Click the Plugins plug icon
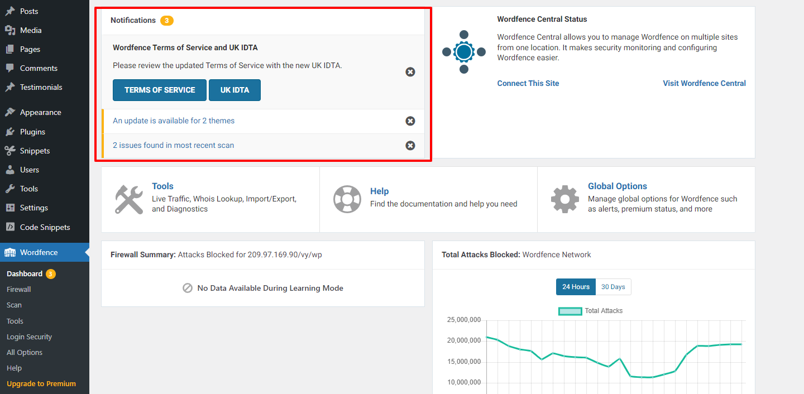Viewport: 804px width, 394px height. tap(10, 132)
